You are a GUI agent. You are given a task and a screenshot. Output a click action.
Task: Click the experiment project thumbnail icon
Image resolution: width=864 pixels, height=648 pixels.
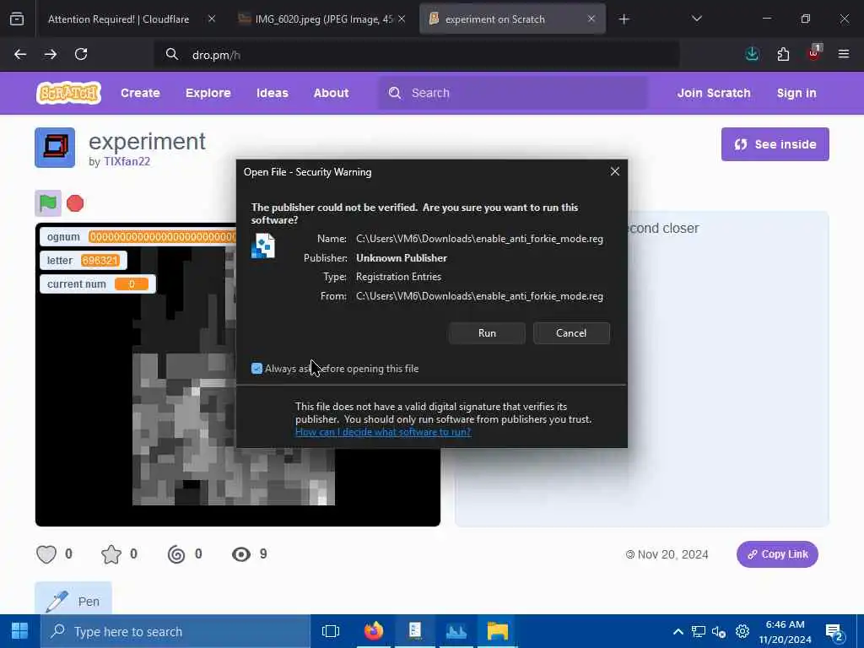(55, 147)
